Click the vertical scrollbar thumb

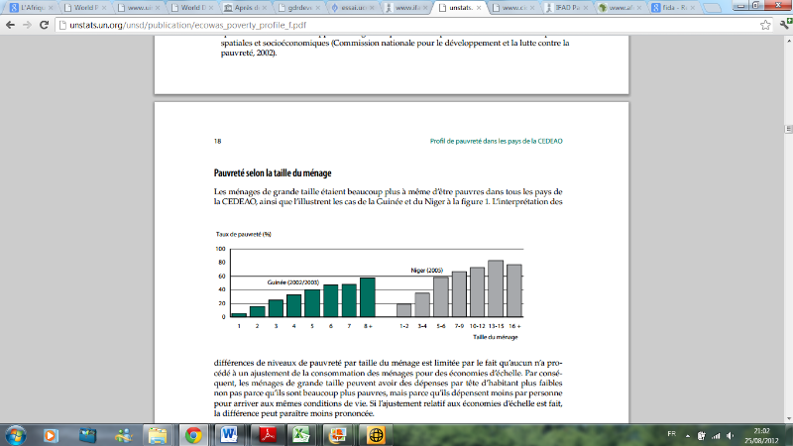coord(788,129)
